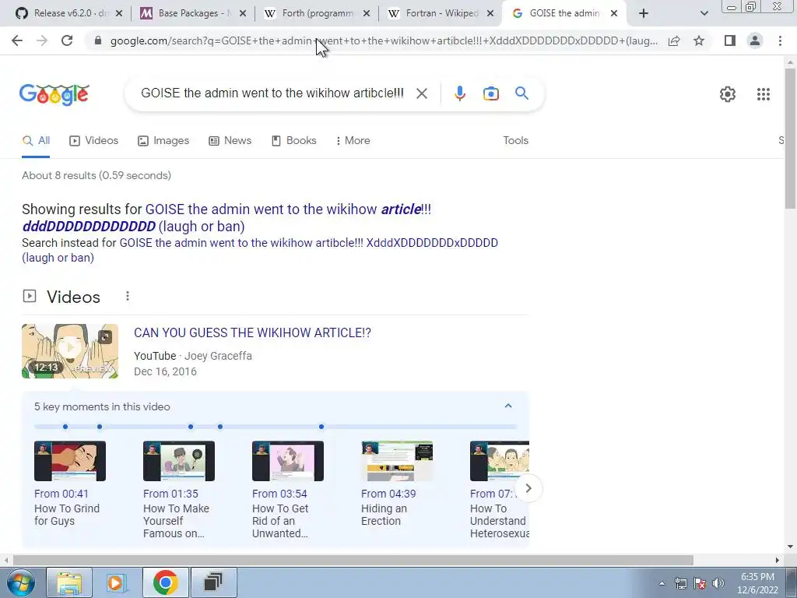797x598 pixels.
Task: Open media player from the taskbar
Action: pos(116,582)
